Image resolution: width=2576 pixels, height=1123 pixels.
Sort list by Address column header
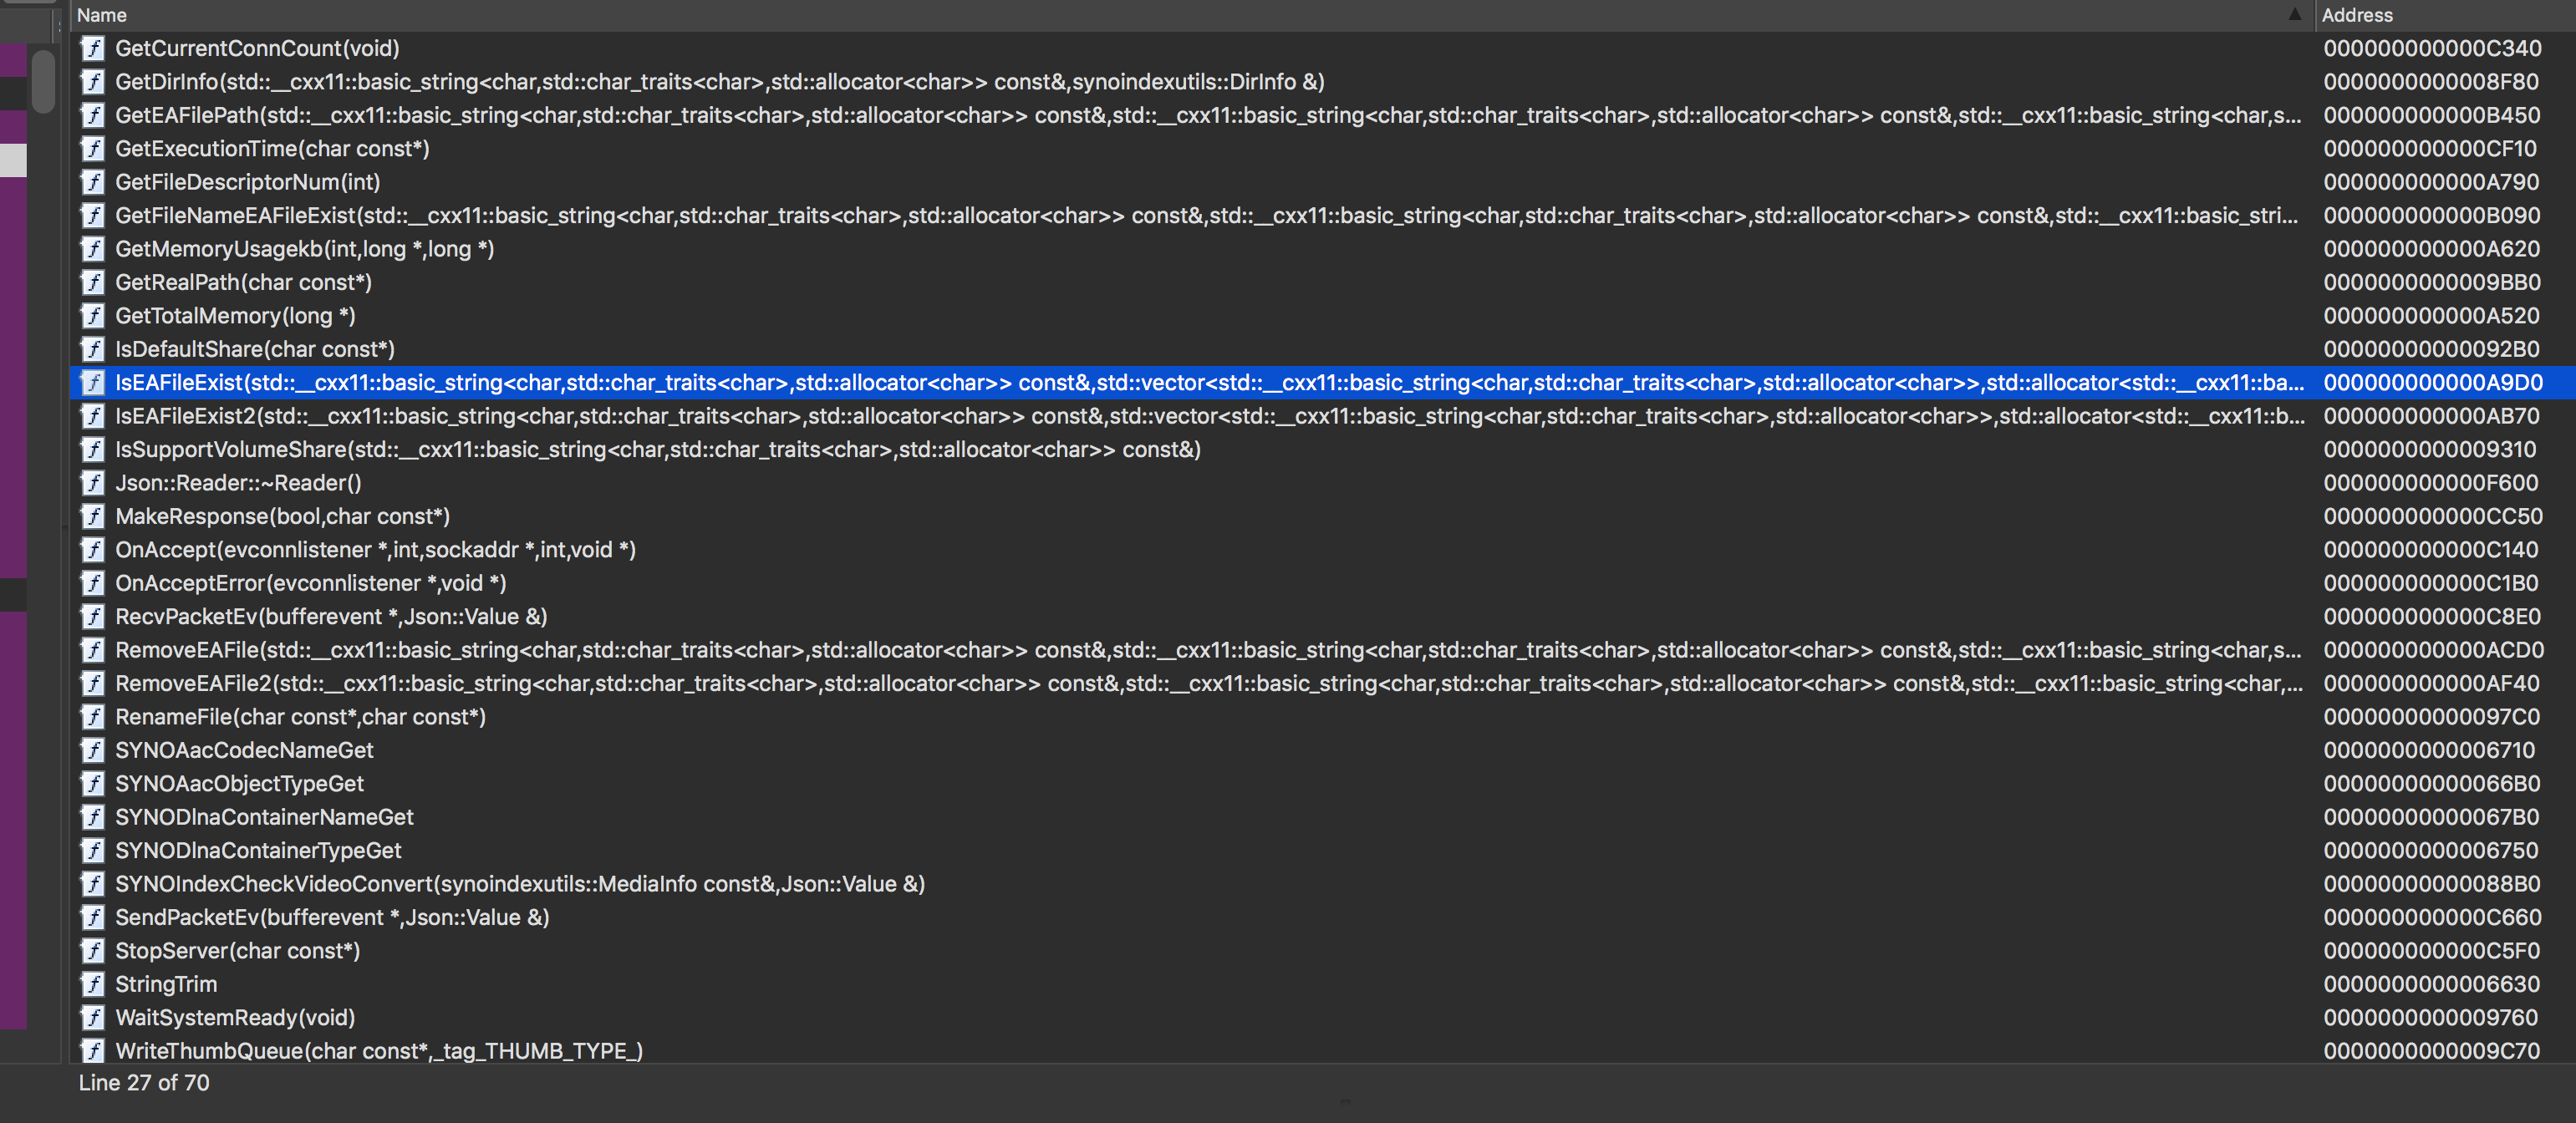pyautogui.click(x=2356, y=15)
